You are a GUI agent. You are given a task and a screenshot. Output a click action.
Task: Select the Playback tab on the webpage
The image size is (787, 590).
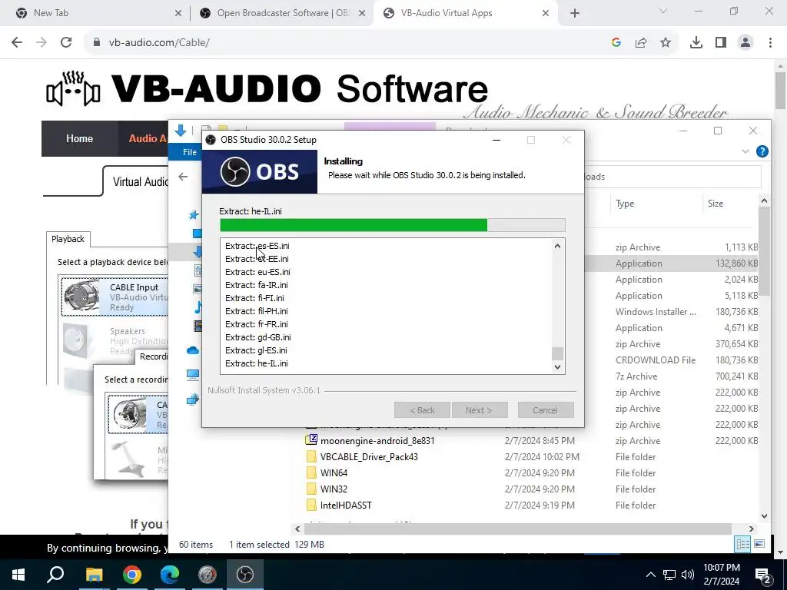pos(68,239)
